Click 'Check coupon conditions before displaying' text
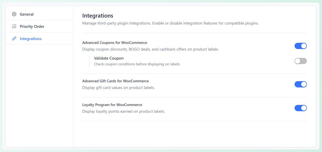The height and width of the screenshot is (152, 322). (x=137, y=64)
